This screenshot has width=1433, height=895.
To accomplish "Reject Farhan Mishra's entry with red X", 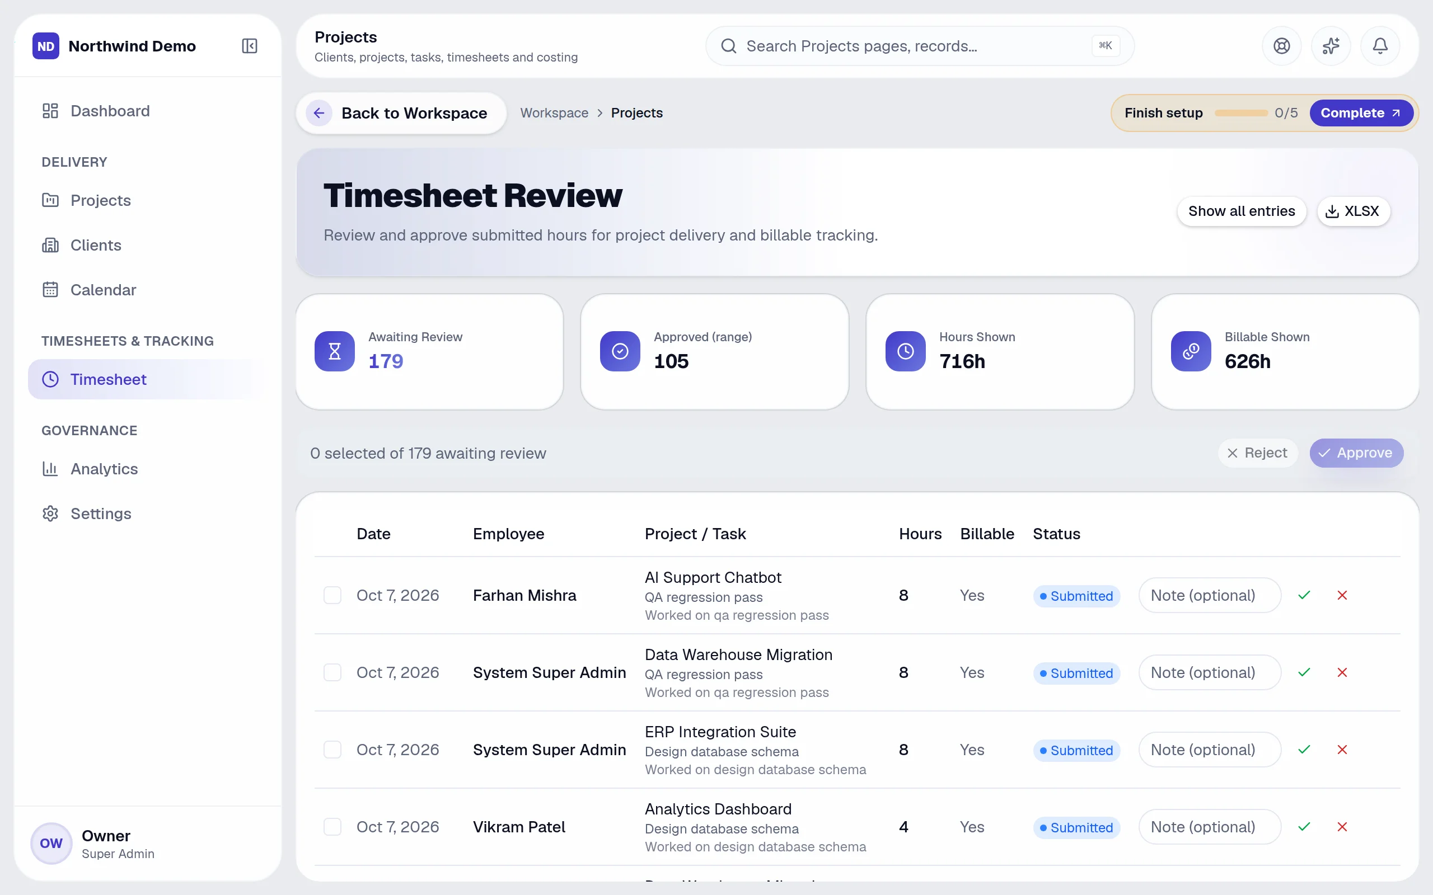I will click(1342, 595).
